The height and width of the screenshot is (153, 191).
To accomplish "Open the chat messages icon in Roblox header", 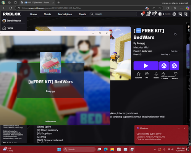I will [154, 14].
